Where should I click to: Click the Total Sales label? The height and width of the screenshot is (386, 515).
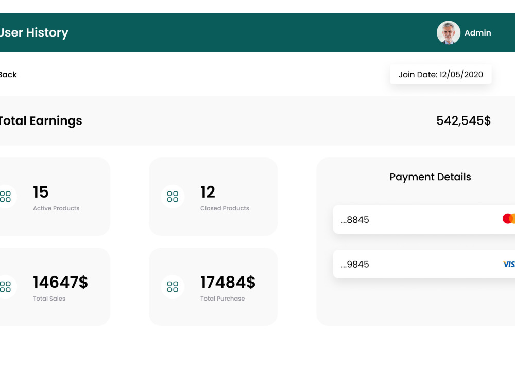pos(49,299)
